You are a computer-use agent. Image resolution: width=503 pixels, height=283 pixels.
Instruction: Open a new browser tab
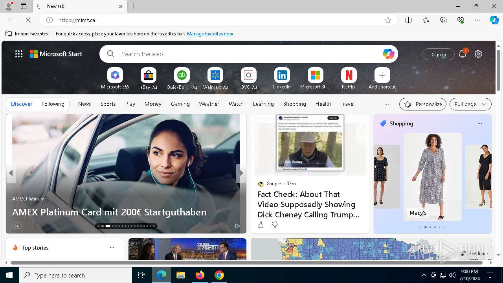134,6
